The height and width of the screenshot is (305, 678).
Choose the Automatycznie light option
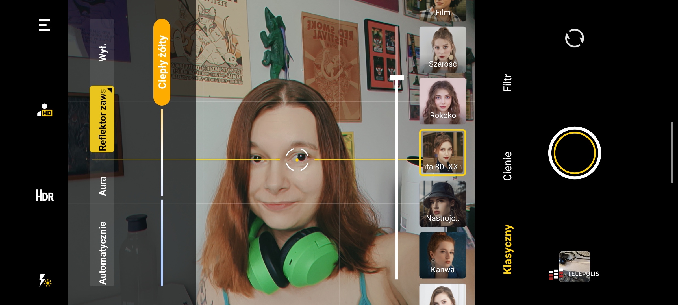102,253
